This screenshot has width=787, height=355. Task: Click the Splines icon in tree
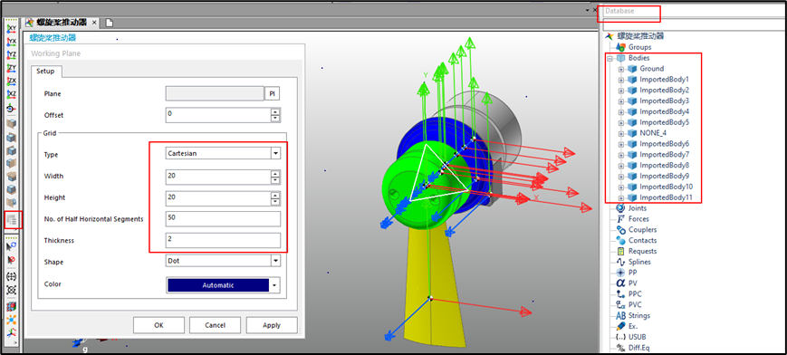(619, 262)
